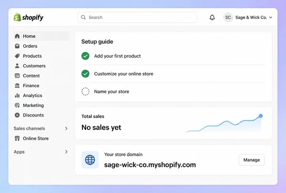
Task: Click the globe icon beside store domain
Action: tap(90, 160)
